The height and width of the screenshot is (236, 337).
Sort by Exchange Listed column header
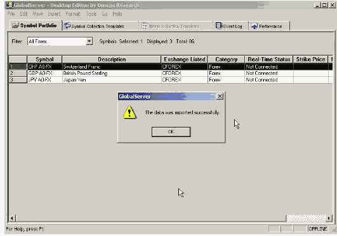(185, 60)
